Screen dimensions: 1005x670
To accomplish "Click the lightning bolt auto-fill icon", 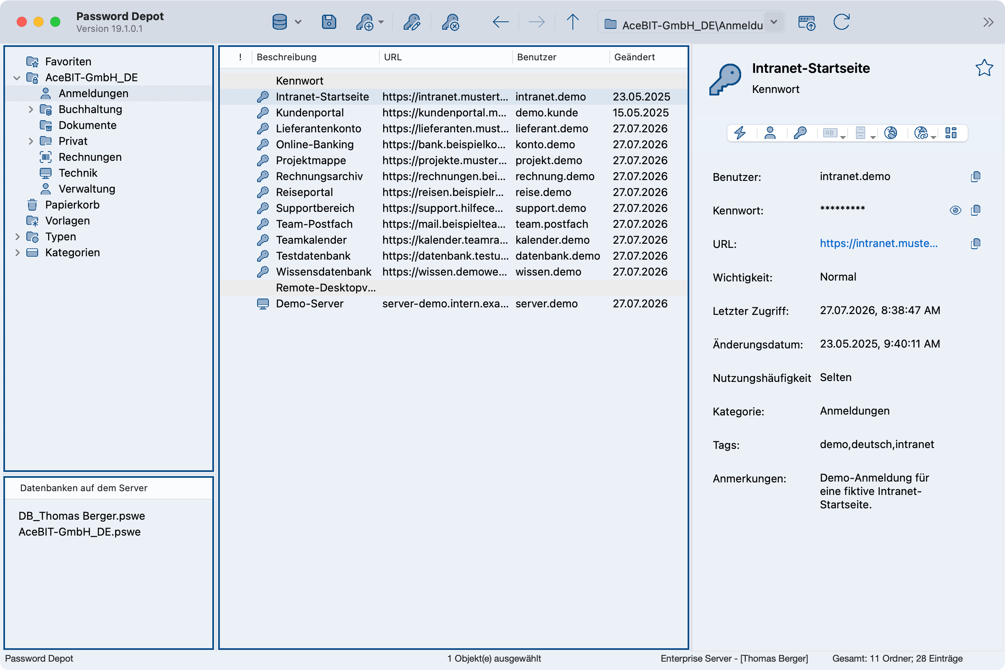I will click(740, 133).
